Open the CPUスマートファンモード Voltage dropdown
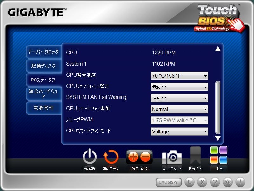This screenshot has width=254, height=191. coord(179,131)
